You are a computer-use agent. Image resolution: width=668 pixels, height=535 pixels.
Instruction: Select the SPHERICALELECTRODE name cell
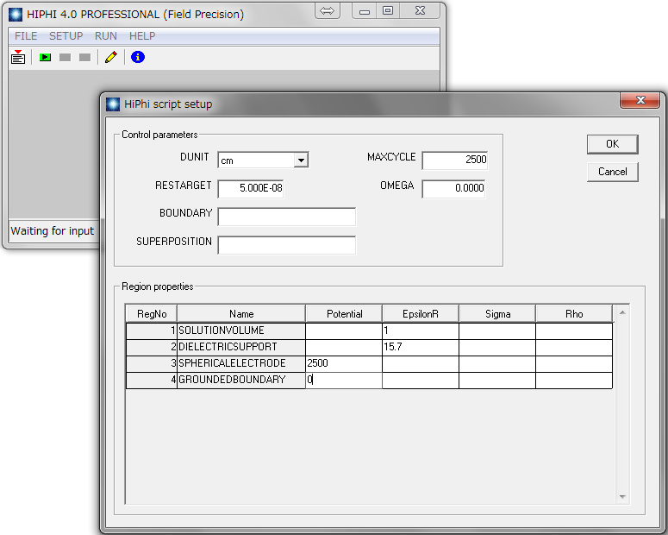point(241,363)
